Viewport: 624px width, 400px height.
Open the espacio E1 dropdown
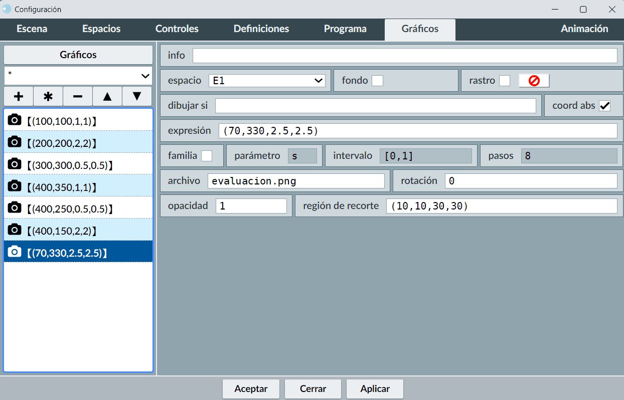267,81
